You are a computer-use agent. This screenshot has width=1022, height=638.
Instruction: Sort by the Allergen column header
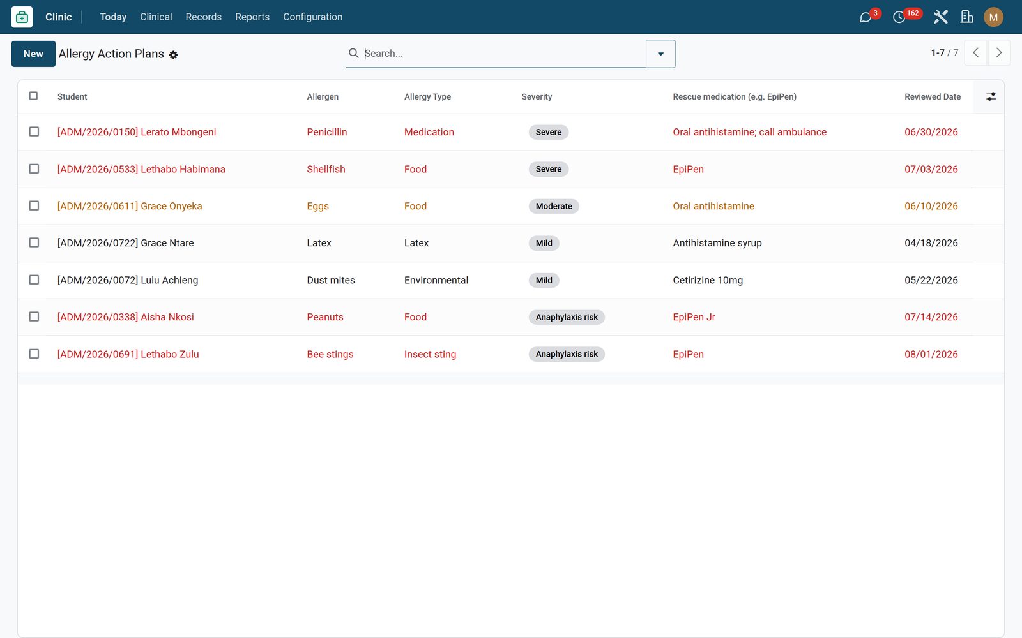click(323, 97)
